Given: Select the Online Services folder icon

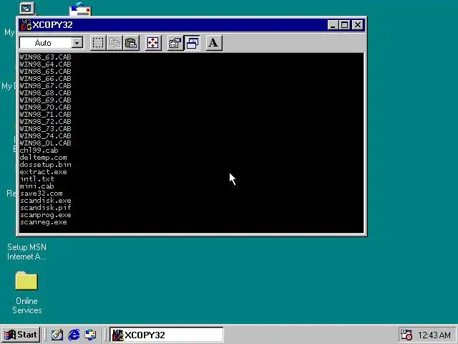Looking at the screenshot, I should point(26,280).
